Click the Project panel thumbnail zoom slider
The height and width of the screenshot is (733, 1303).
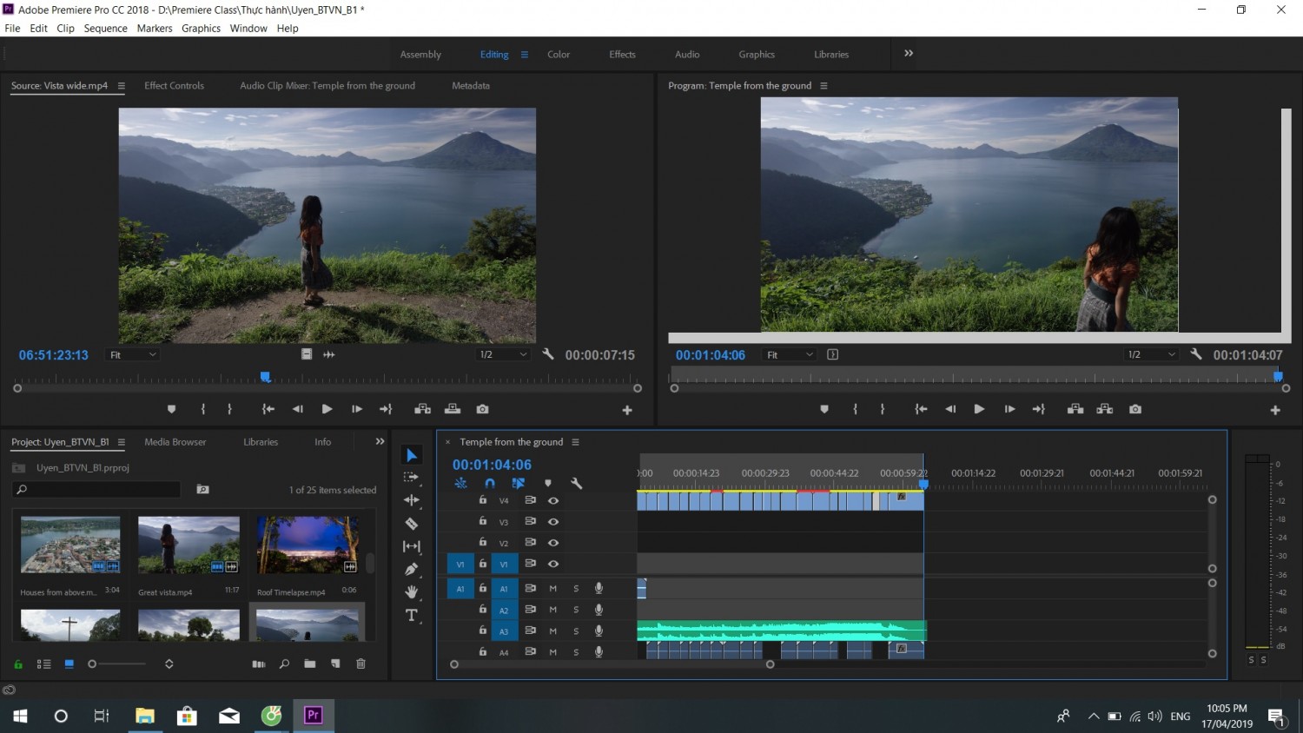(118, 664)
